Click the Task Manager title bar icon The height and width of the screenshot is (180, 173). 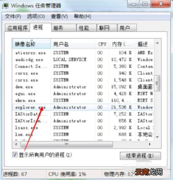coord(5,6)
